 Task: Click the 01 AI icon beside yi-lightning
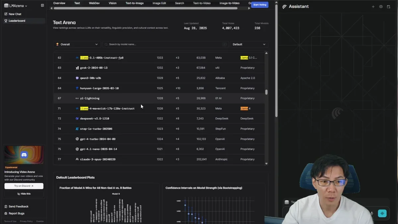point(77,98)
